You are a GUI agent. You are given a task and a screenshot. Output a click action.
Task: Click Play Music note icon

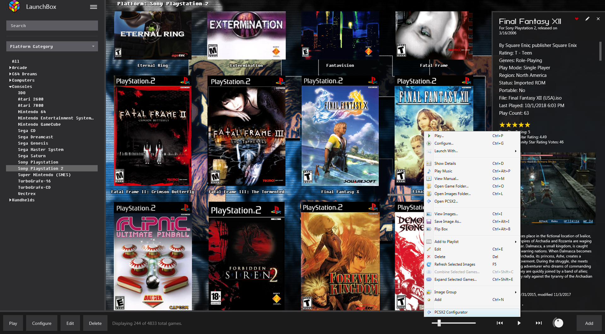click(429, 171)
